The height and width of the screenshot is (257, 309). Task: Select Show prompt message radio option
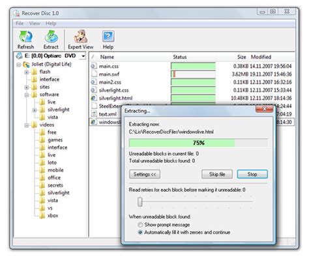pos(140,224)
